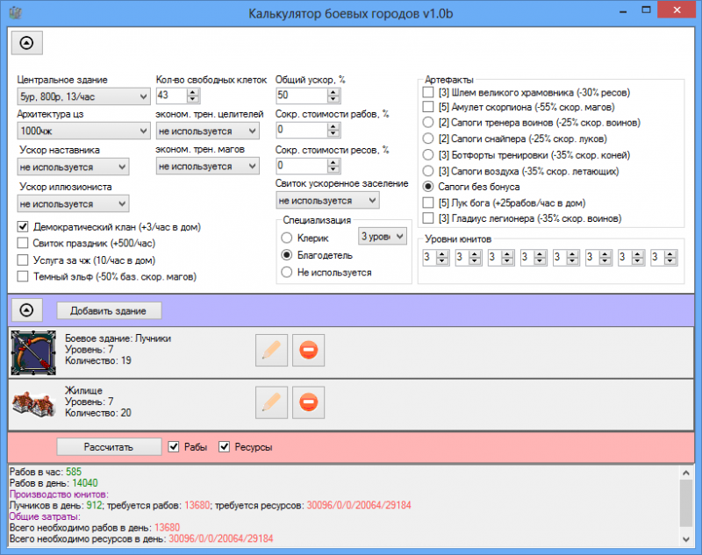The height and width of the screenshot is (555, 702).
Task: Select Сапоги снайпера artifact option
Action: 428,139
